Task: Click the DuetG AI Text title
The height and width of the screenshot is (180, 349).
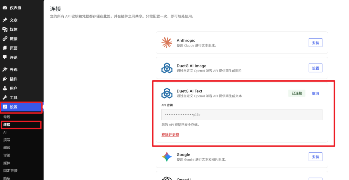Action: pos(189,91)
